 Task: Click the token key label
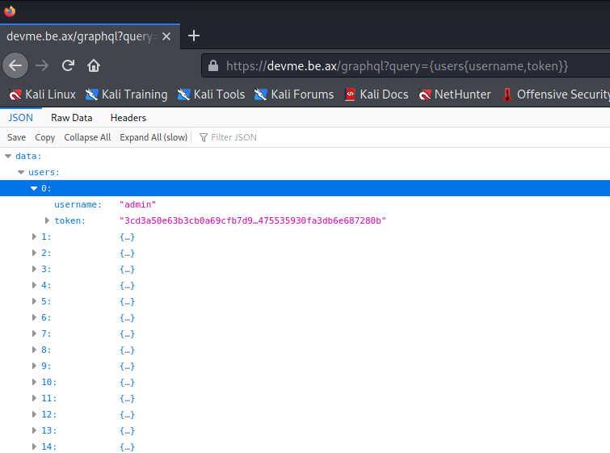(x=69, y=220)
